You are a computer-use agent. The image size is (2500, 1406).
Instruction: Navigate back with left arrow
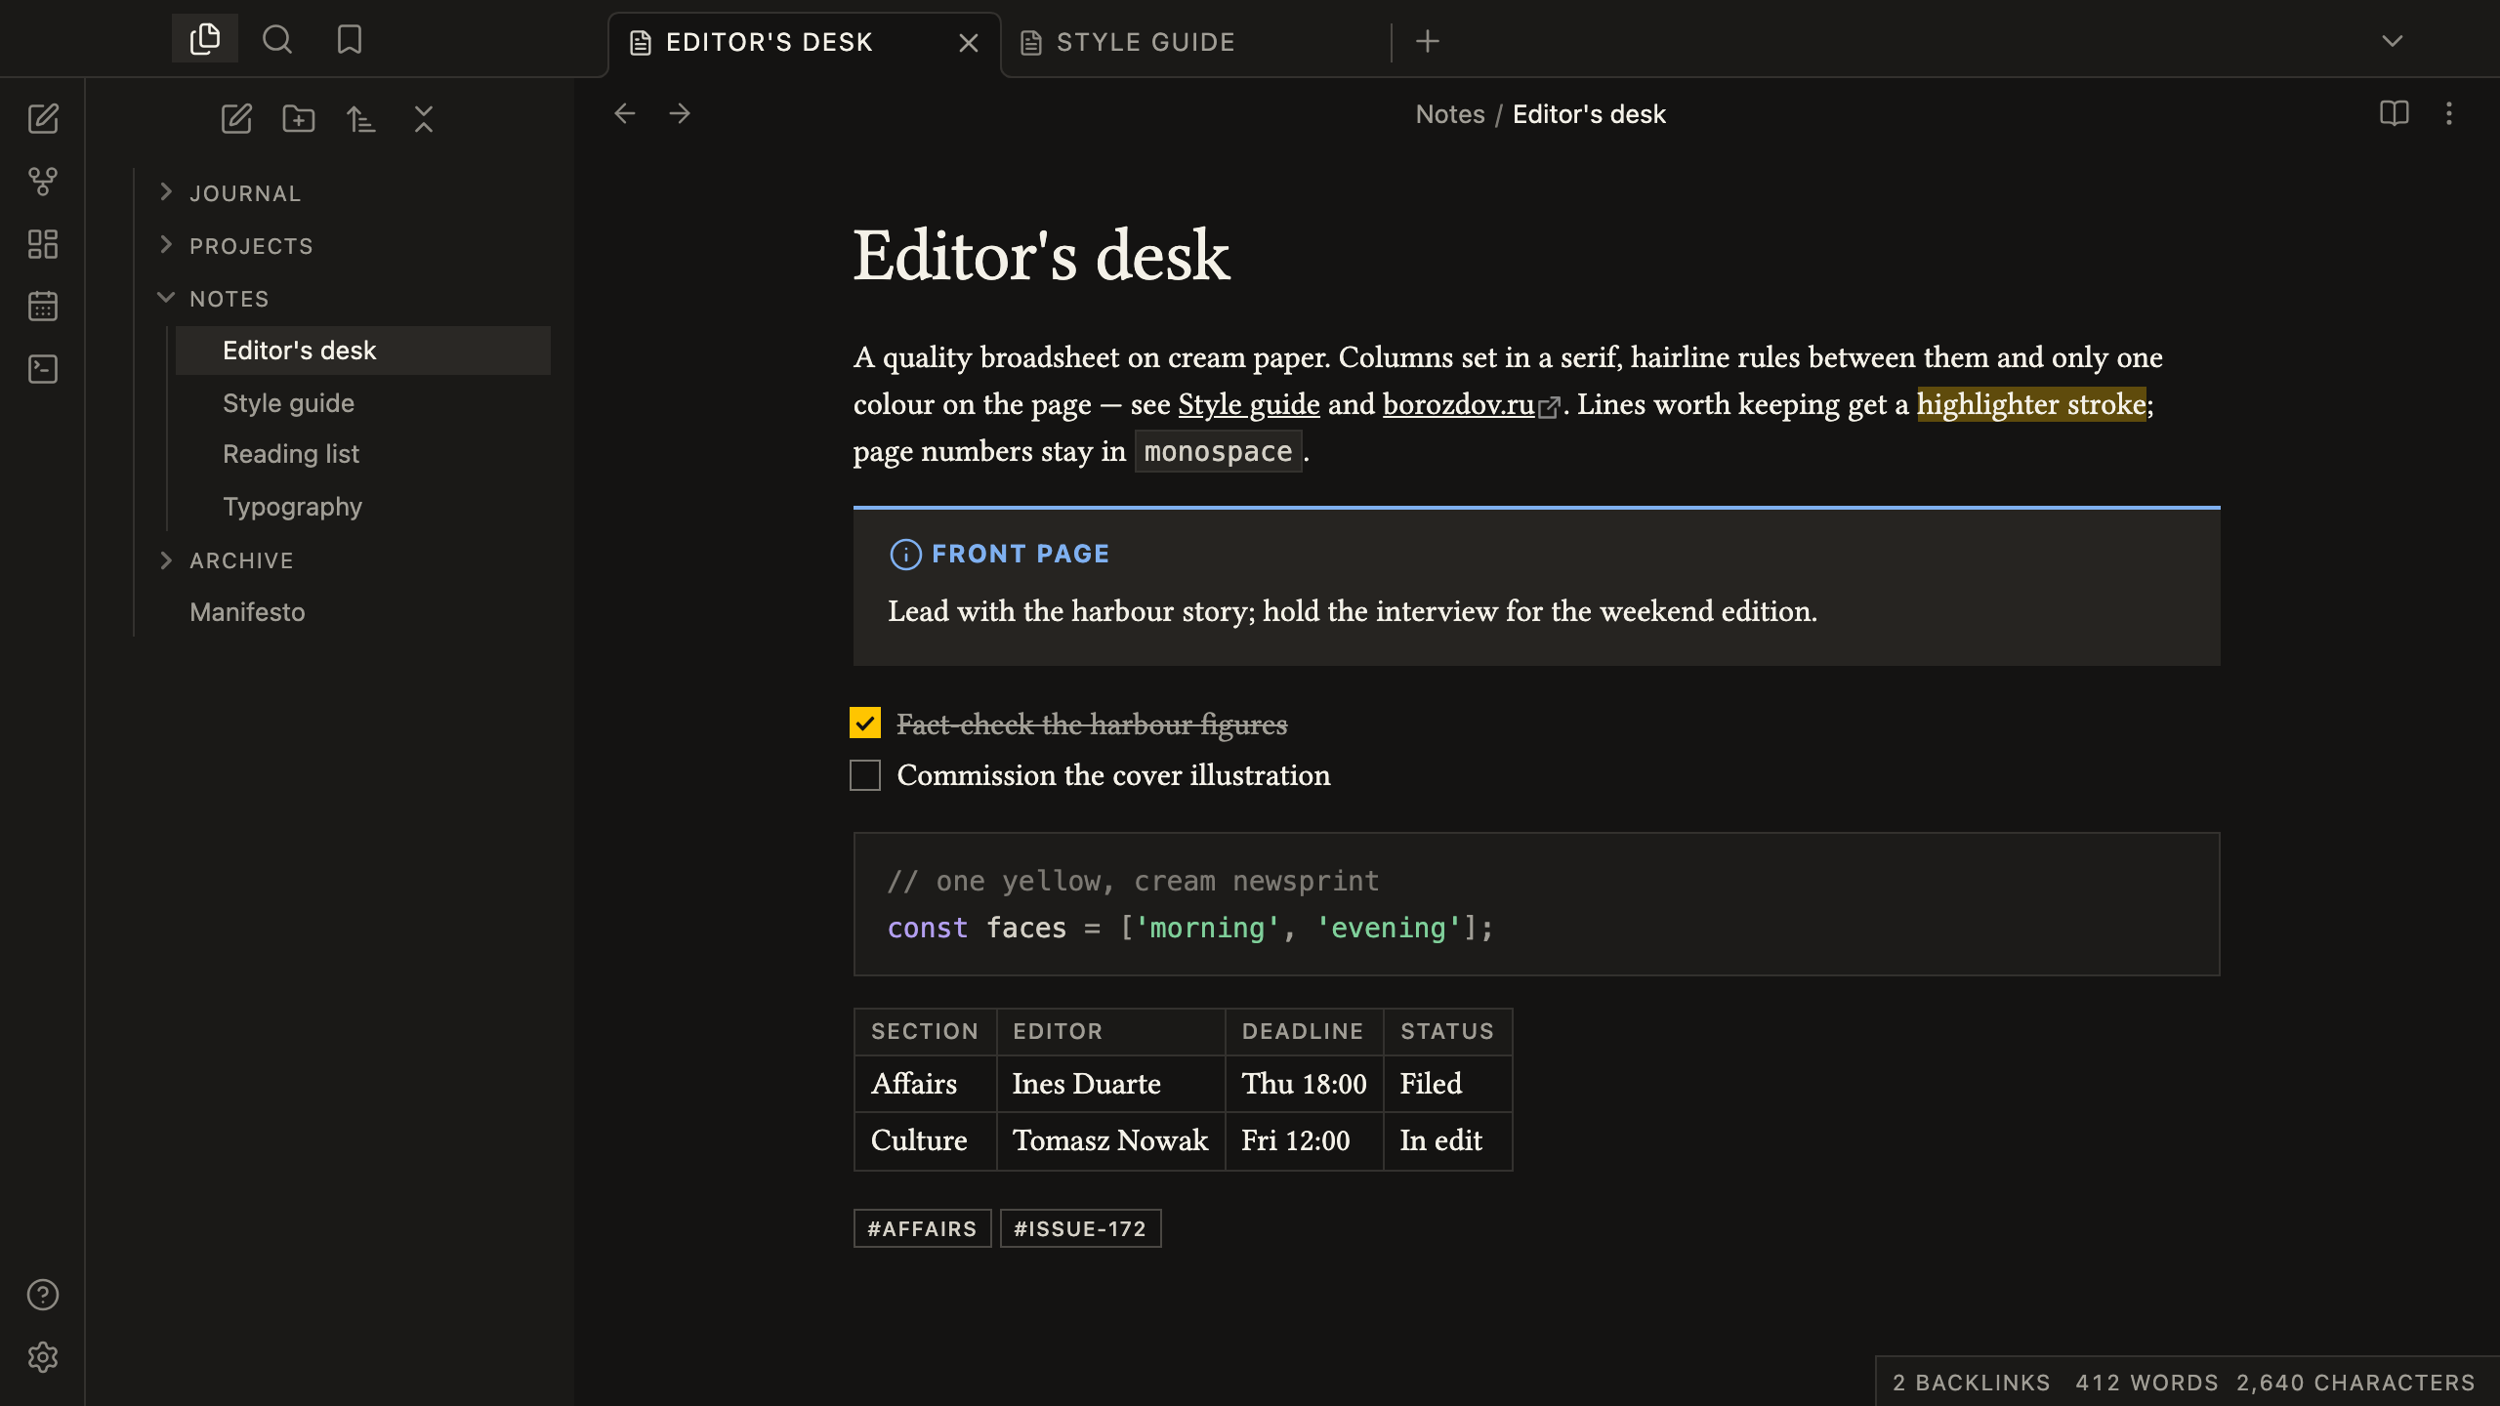(625, 114)
